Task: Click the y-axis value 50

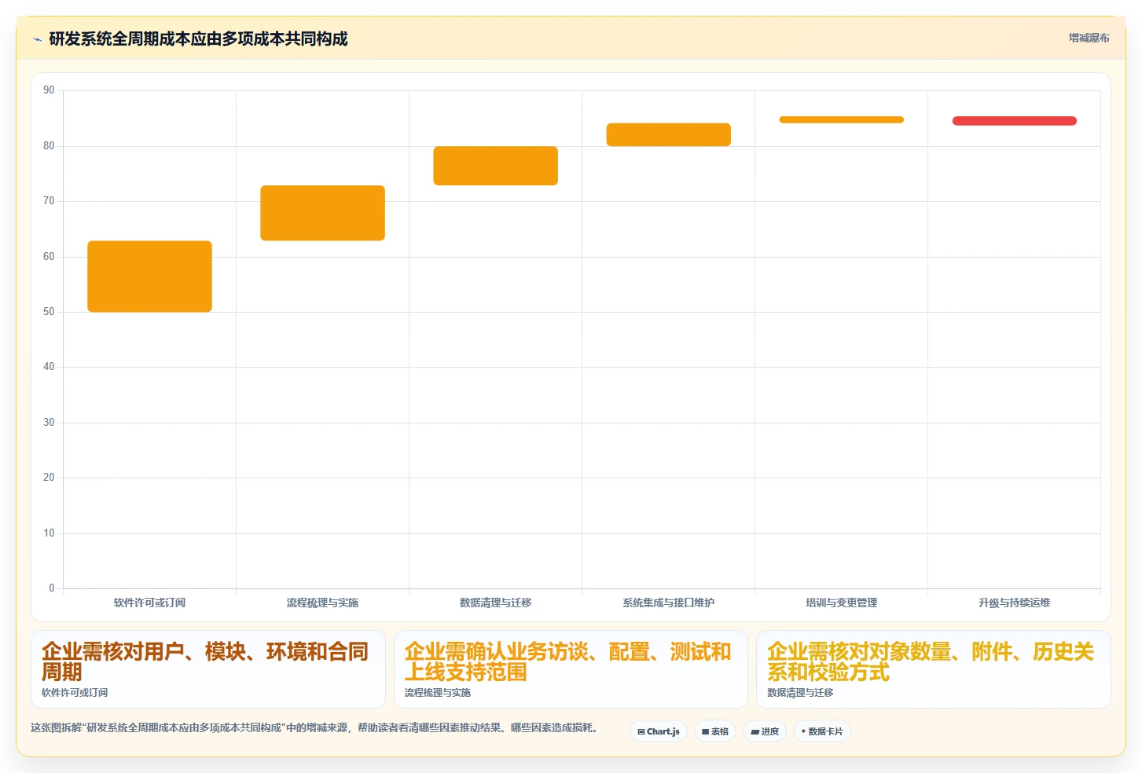Action: click(49, 312)
